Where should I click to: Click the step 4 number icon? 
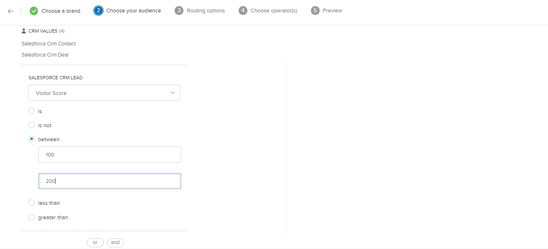pos(243,11)
